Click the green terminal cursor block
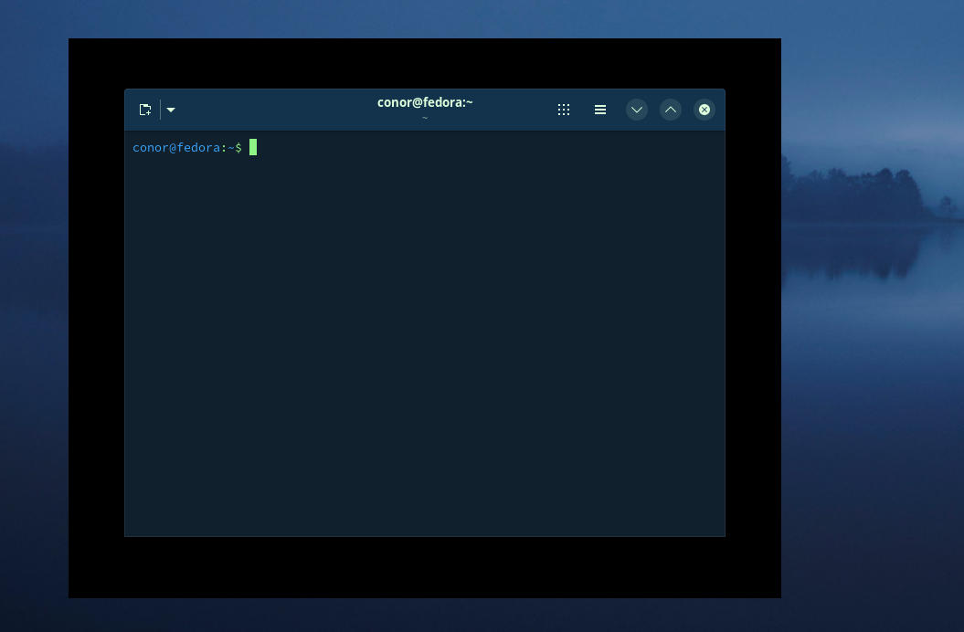The height and width of the screenshot is (632, 964). [x=253, y=147]
